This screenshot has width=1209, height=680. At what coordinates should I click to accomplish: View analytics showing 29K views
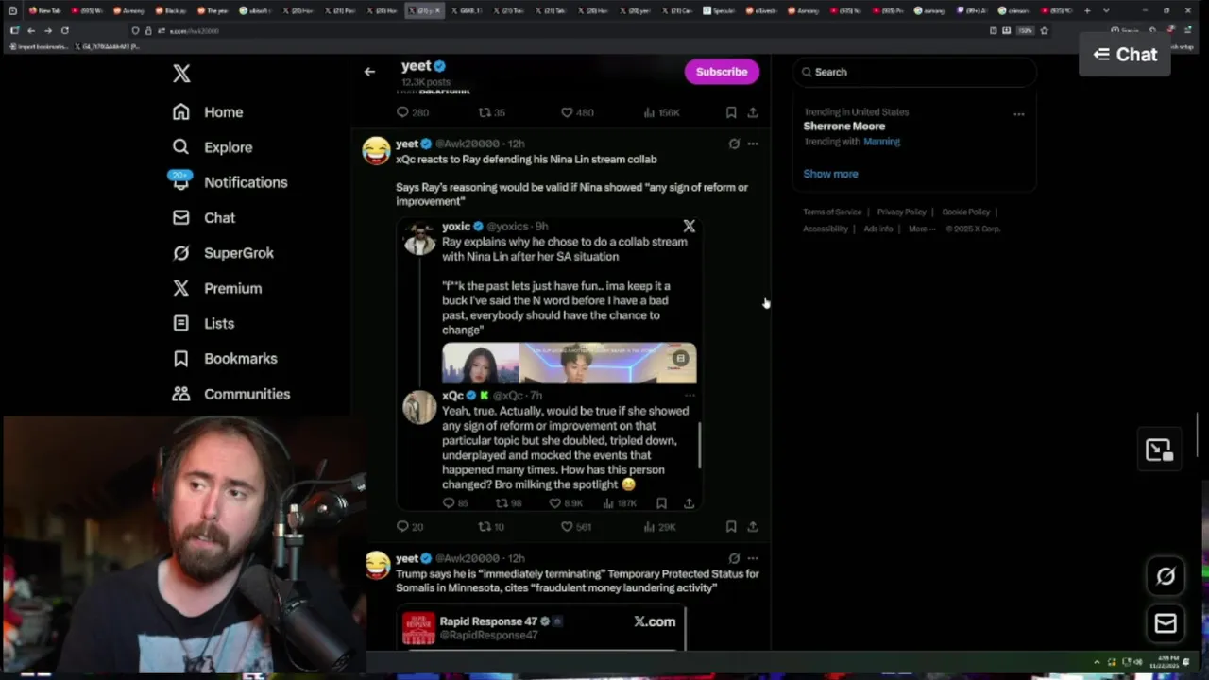click(x=659, y=527)
